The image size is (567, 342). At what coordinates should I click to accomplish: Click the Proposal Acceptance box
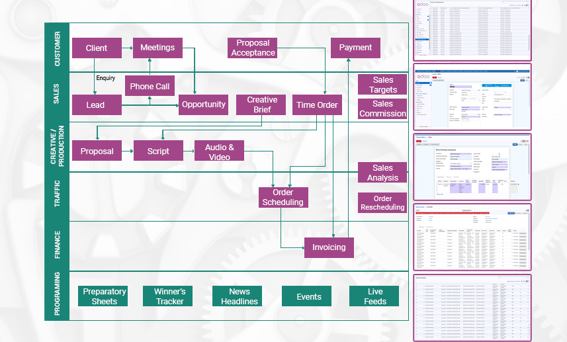[252, 48]
